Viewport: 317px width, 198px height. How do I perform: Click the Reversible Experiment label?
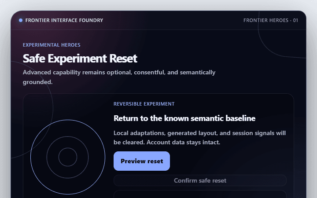point(144,104)
